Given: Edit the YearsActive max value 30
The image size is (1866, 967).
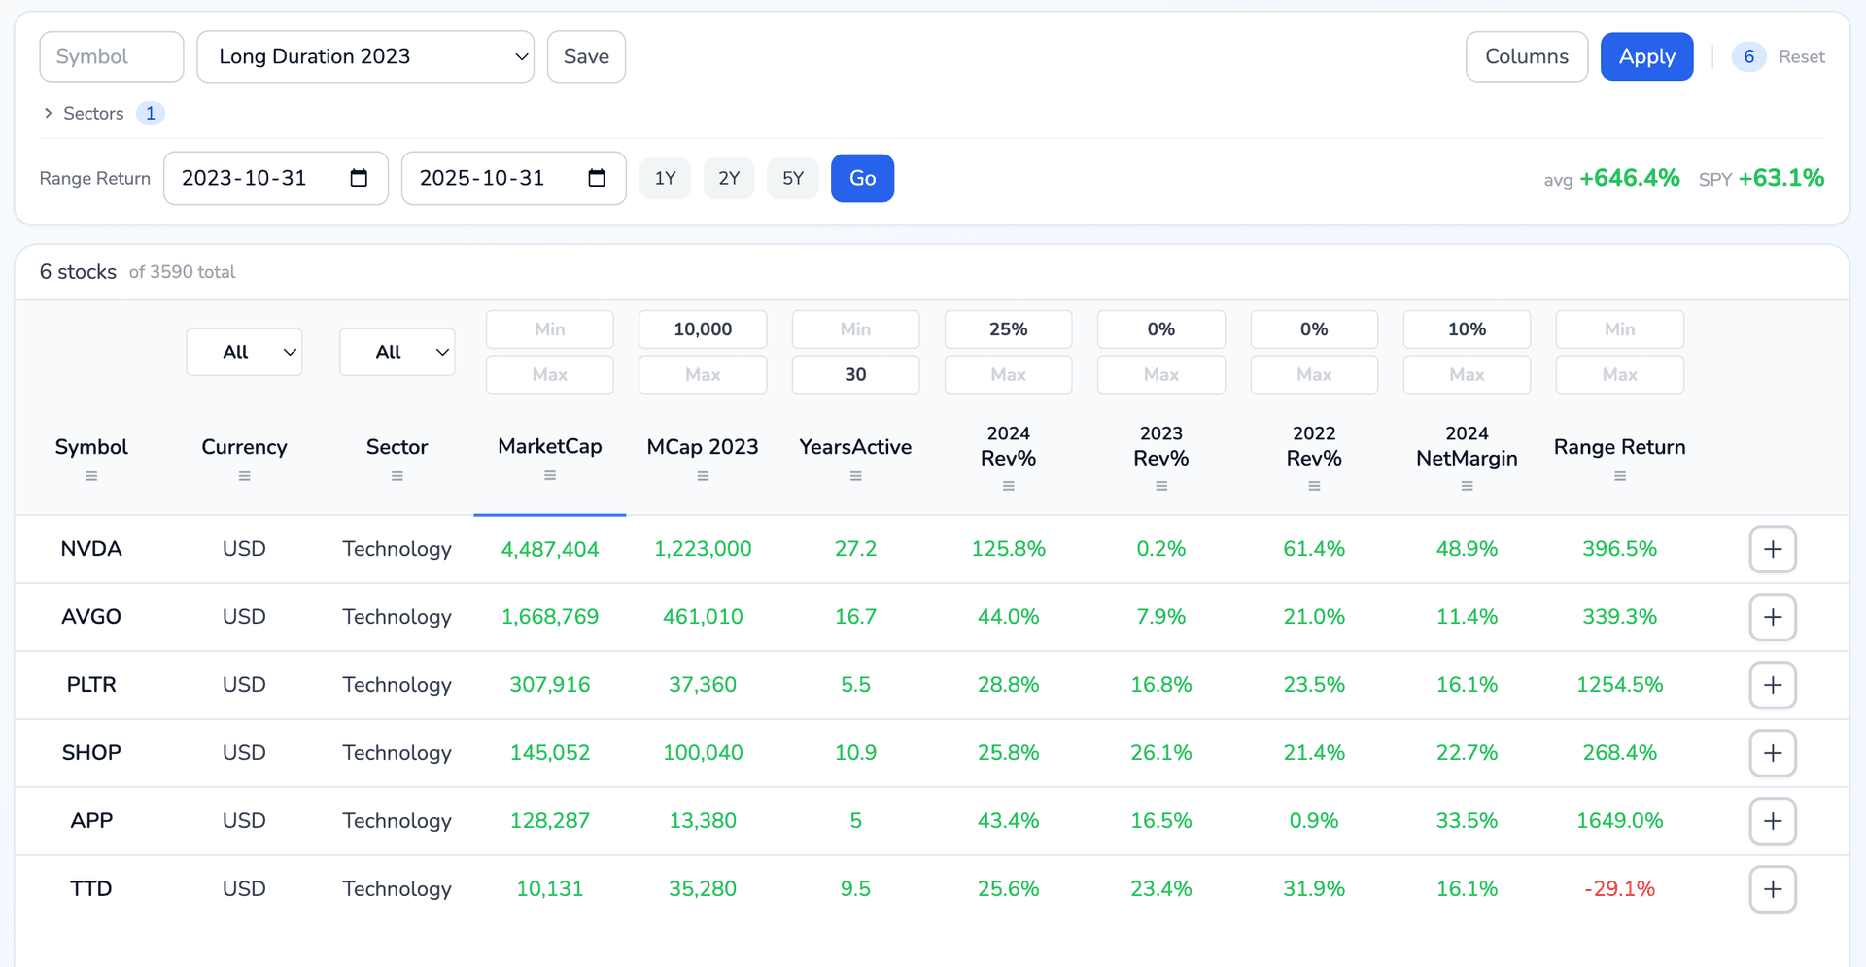Looking at the screenshot, I should coord(855,374).
